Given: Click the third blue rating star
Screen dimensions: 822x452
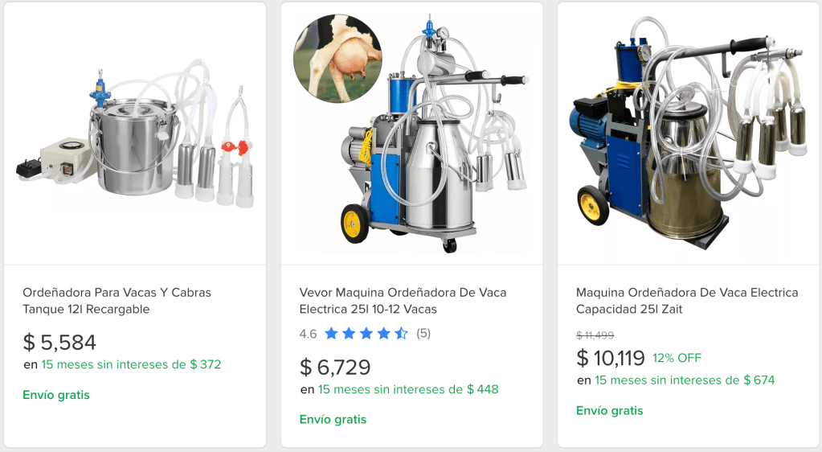Looking at the screenshot, I should click(x=366, y=333).
